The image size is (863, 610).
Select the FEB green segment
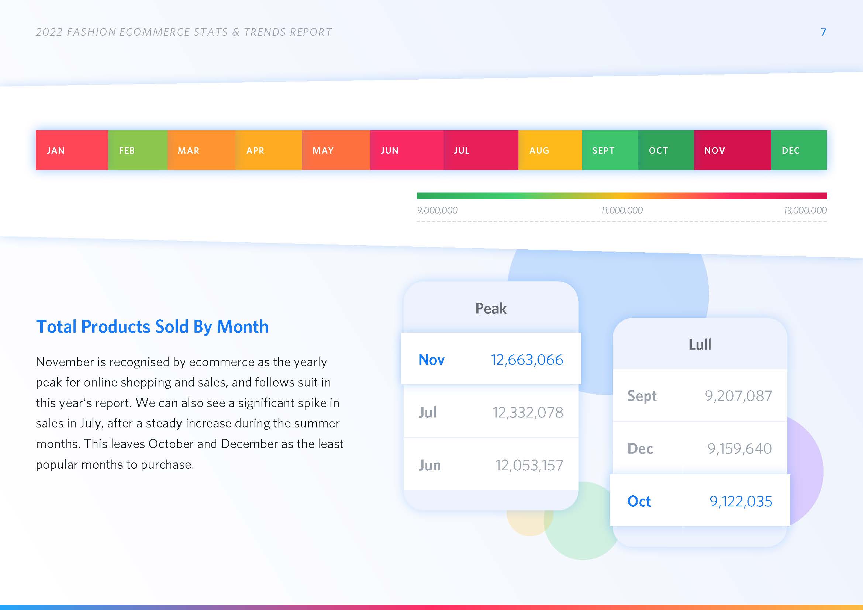pyautogui.click(x=138, y=150)
